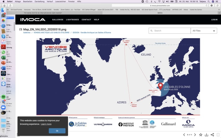Accept cookies with Ok button
Image resolution: width=221 pixels, height=138 pixels.
click(57, 131)
